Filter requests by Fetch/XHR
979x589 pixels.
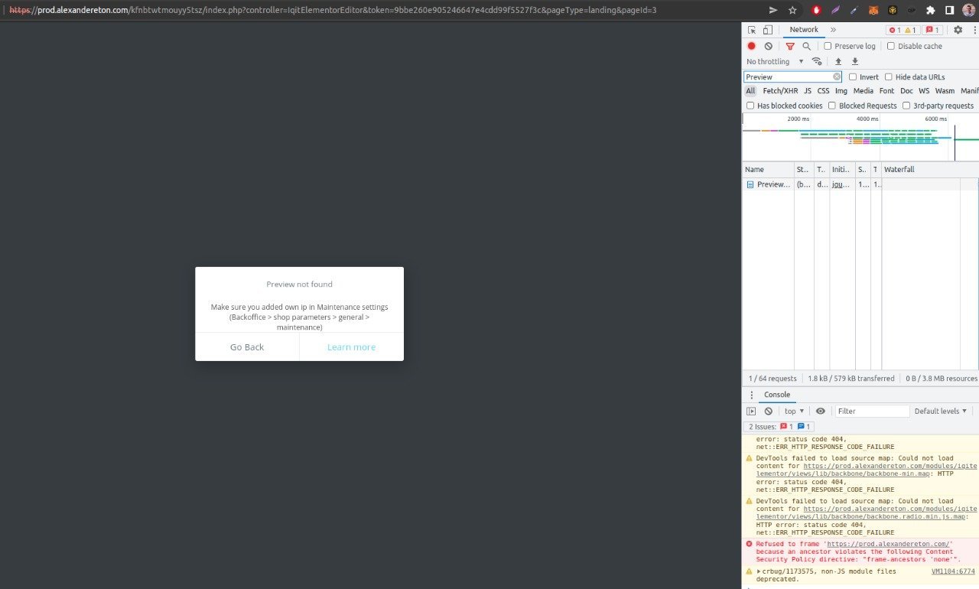780,91
